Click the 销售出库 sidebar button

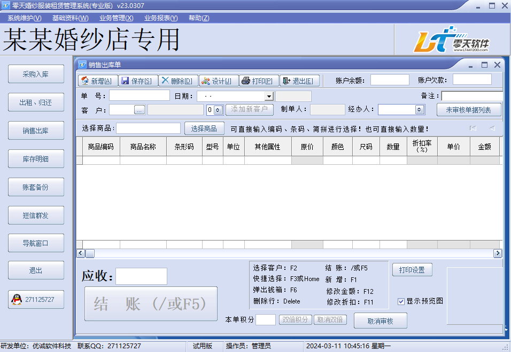[x=36, y=131]
